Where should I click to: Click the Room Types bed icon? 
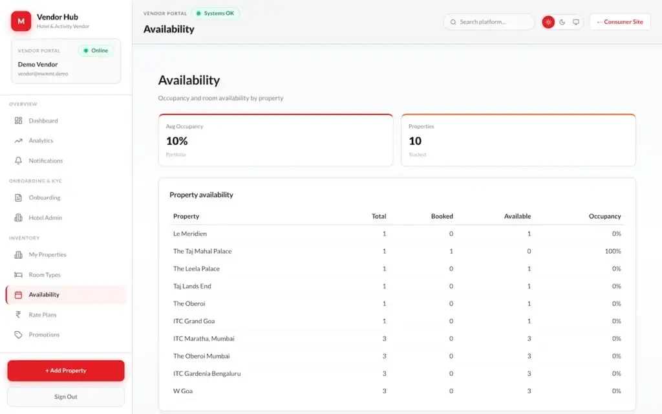(x=18, y=274)
